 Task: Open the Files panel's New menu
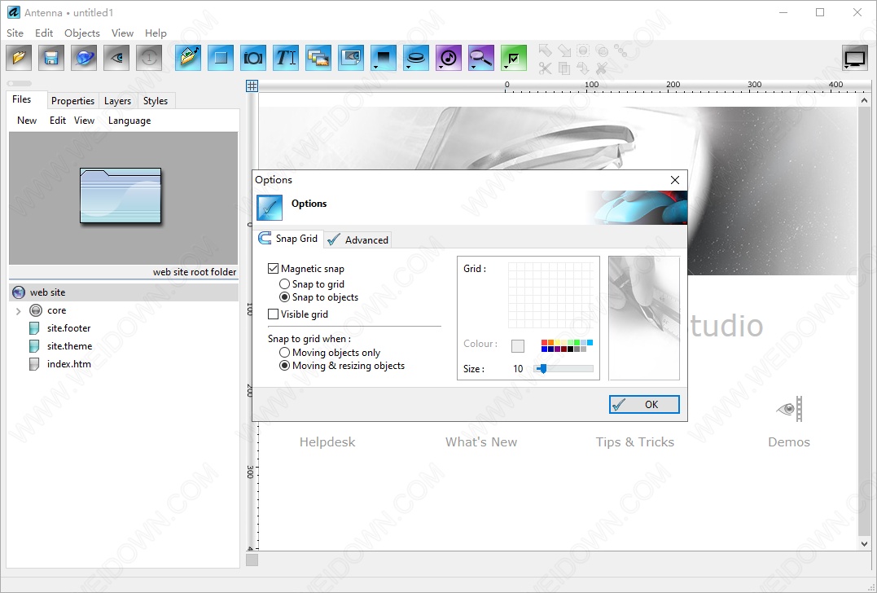[27, 121]
